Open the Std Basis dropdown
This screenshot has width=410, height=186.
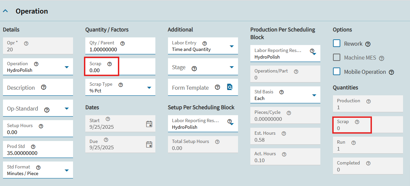314,95
